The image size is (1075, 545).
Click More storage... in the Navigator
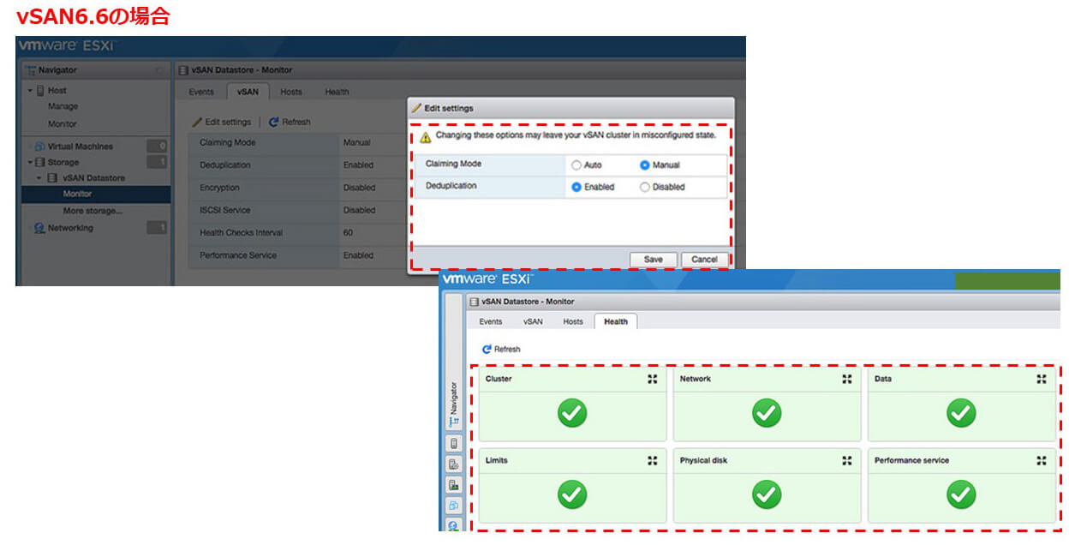[x=93, y=211]
